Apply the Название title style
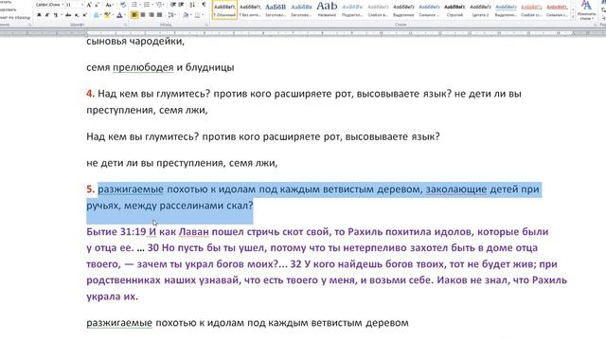Screen dimensions: 606x341 [x=327, y=10]
